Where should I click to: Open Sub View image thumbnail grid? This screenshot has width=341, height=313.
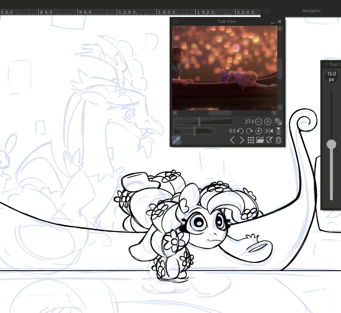[251, 140]
